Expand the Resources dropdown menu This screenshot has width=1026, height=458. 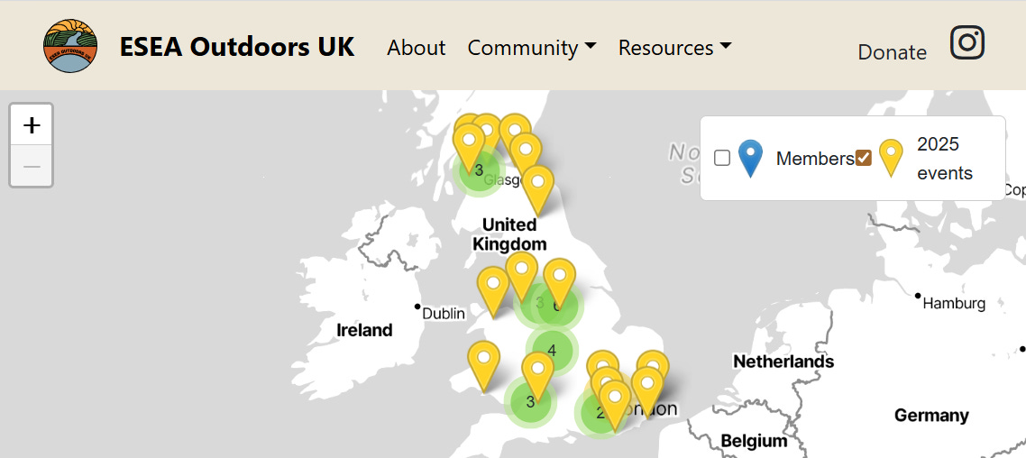(x=674, y=48)
